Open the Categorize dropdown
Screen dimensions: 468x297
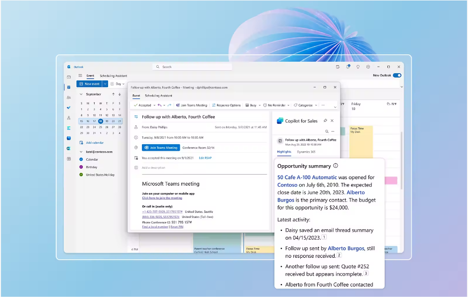[x=316, y=105]
